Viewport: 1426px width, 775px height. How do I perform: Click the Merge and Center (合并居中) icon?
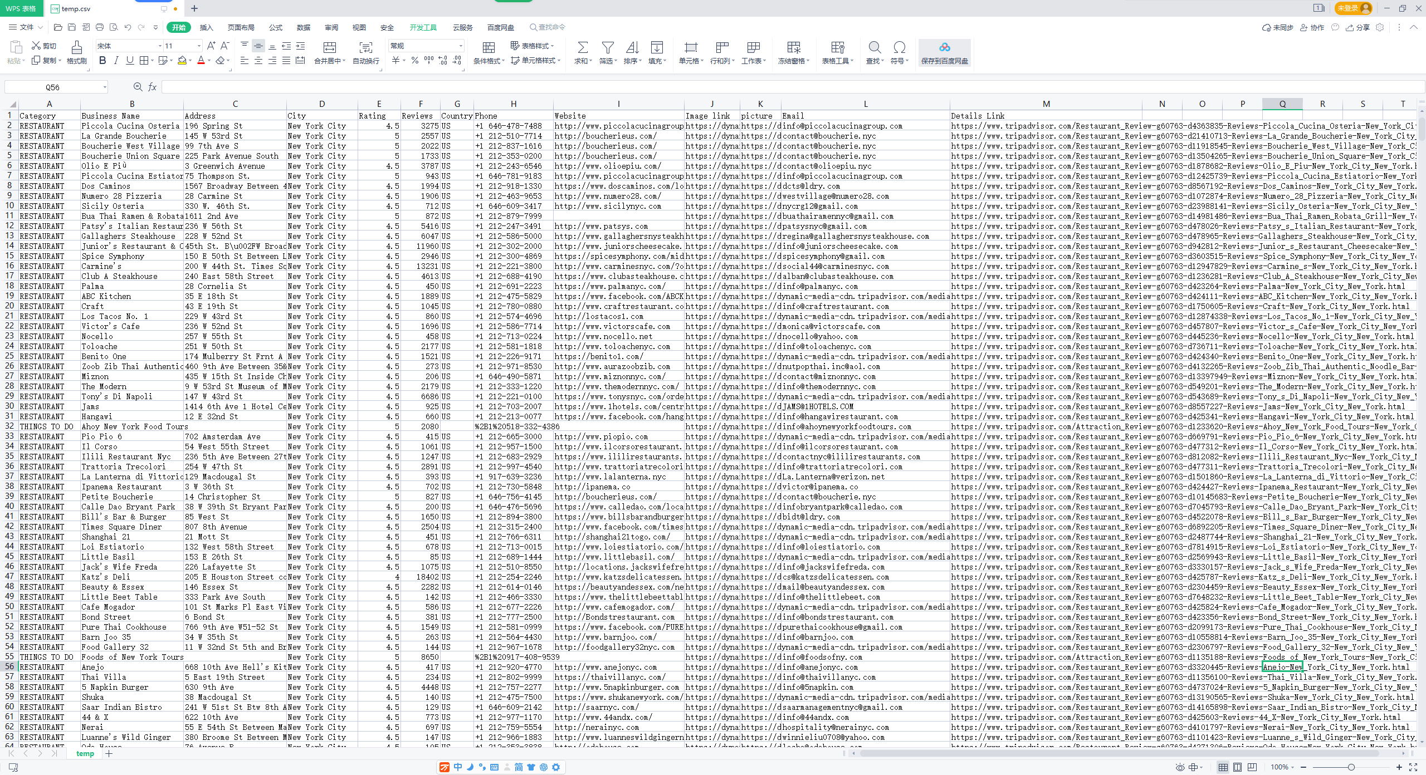click(x=330, y=48)
